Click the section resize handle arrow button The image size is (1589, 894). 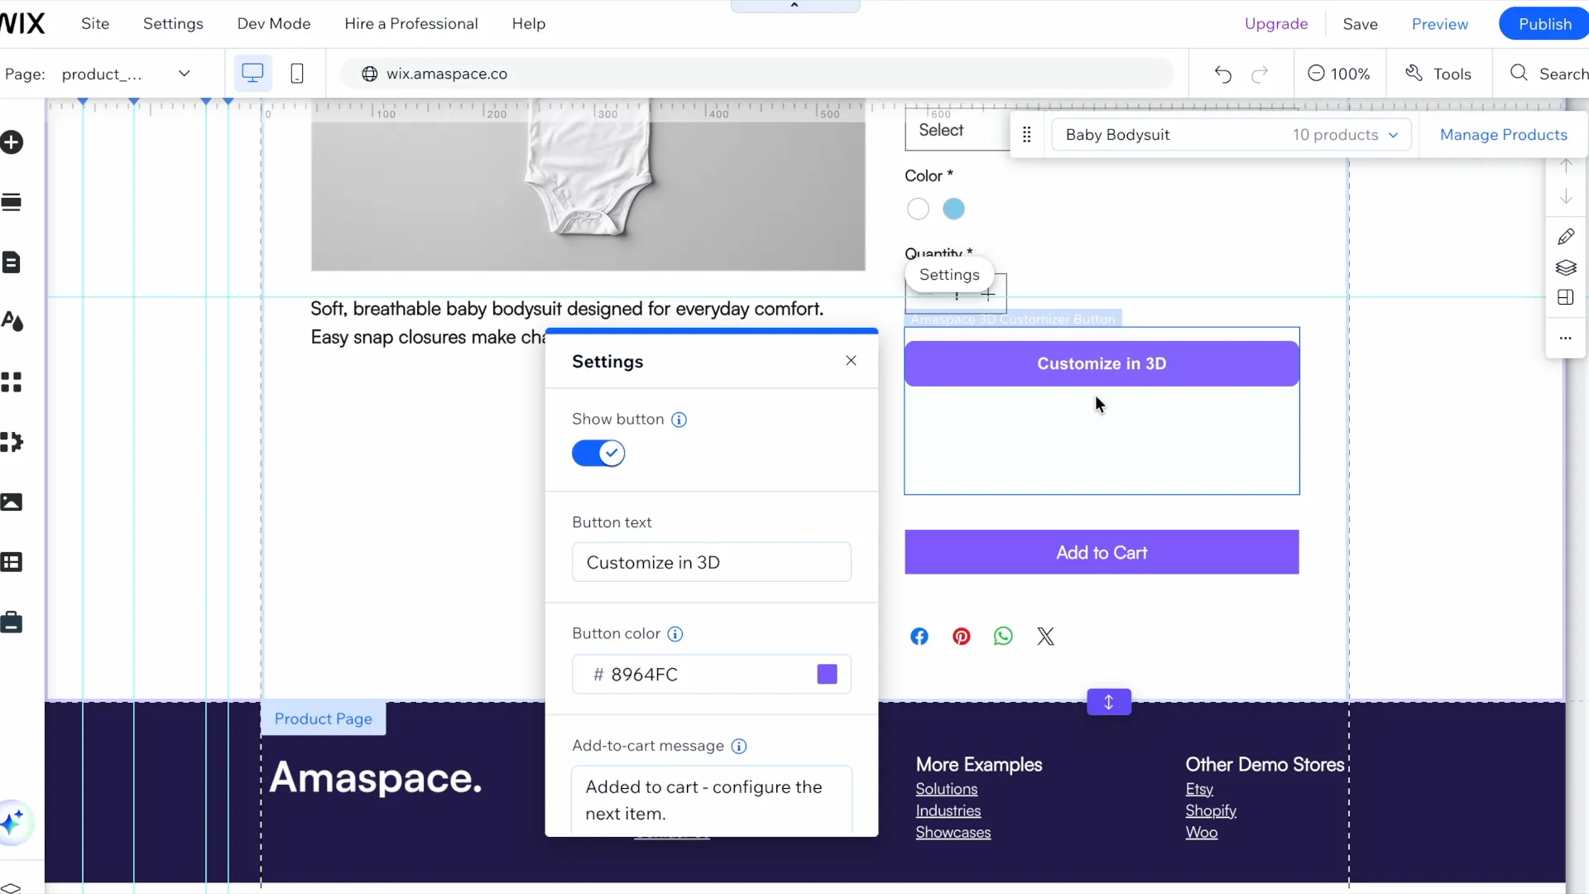pyautogui.click(x=1109, y=702)
